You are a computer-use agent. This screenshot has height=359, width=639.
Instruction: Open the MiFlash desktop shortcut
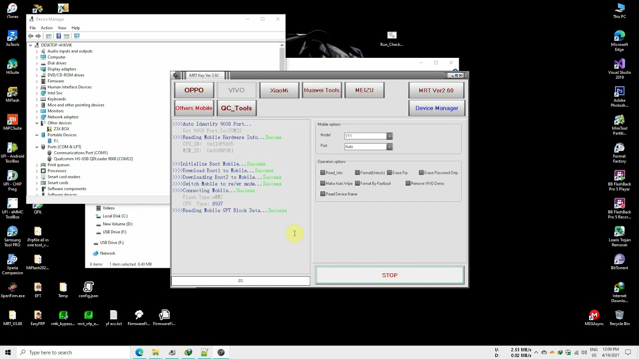pyautogui.click(x=12, y=95)
